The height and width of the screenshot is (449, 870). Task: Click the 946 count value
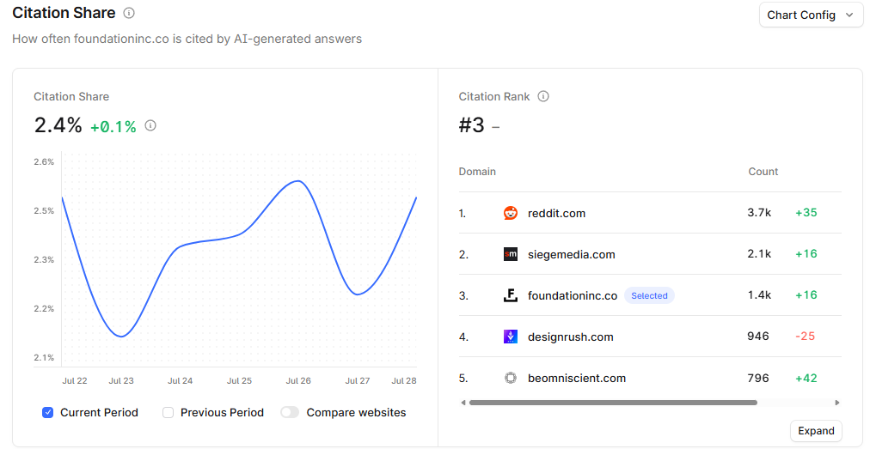pyautogui.click(x=758, y=336)
